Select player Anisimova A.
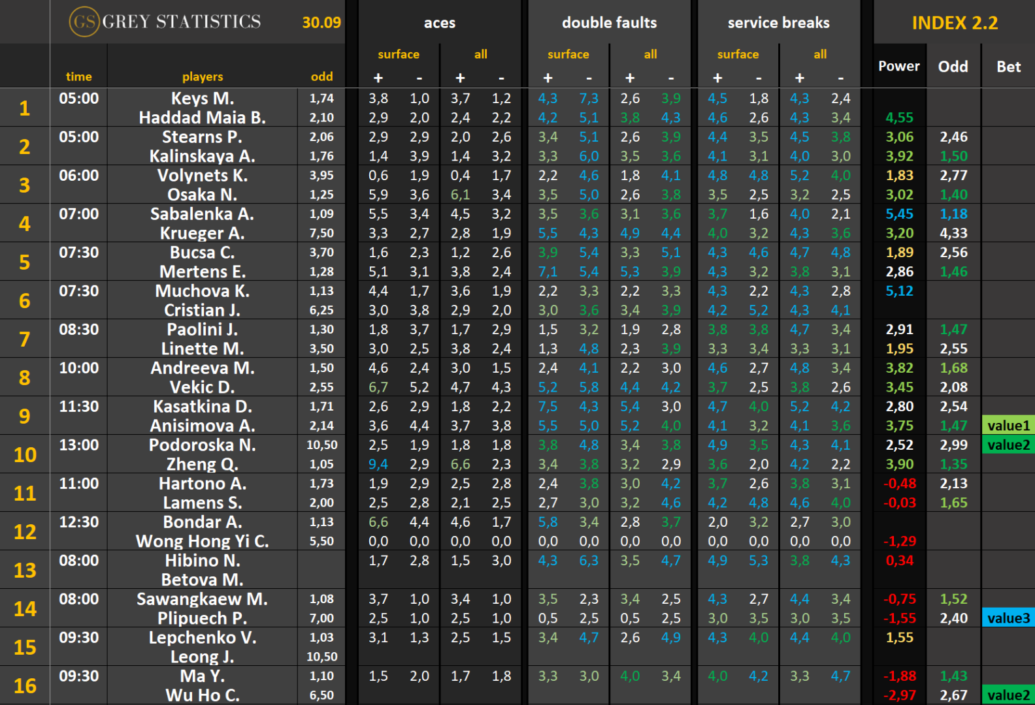 [203, 426]
